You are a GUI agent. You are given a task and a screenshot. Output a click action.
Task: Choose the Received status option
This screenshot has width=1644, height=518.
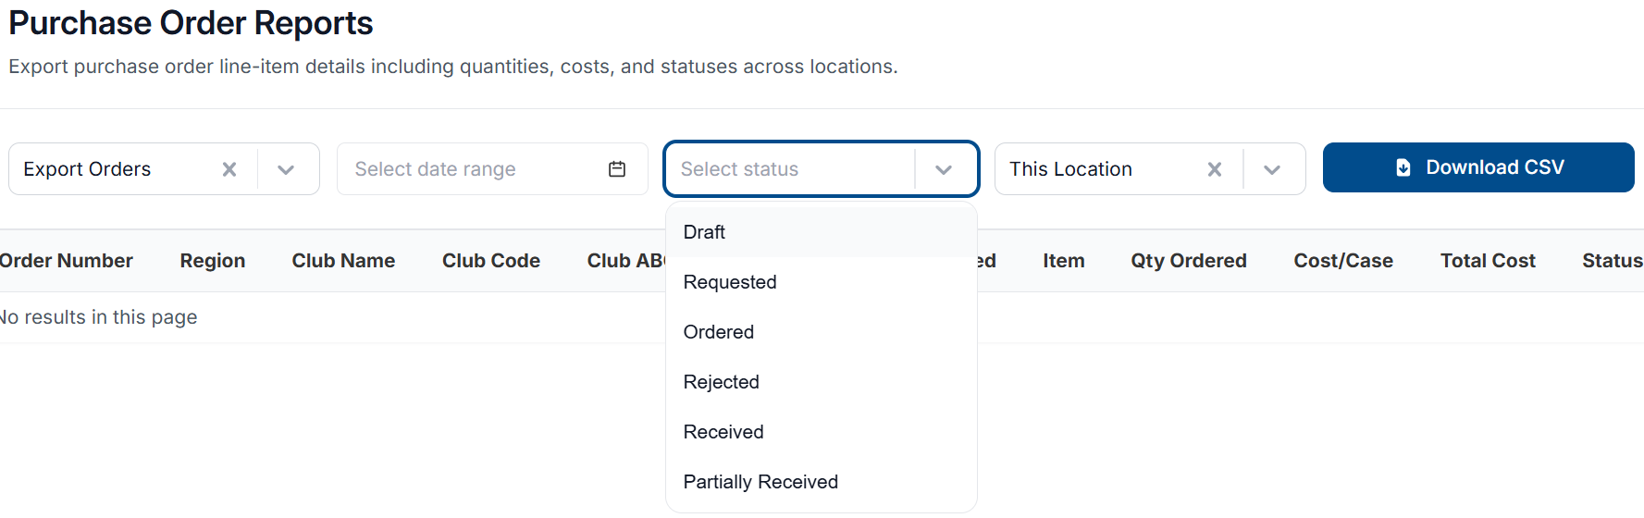(x=822, y=432)
